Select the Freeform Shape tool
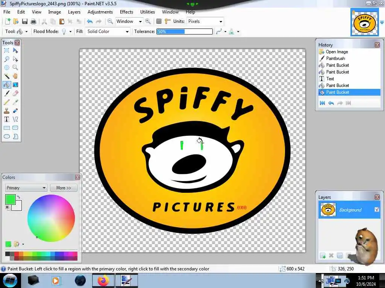385x288 pixels. pos(15,136)
